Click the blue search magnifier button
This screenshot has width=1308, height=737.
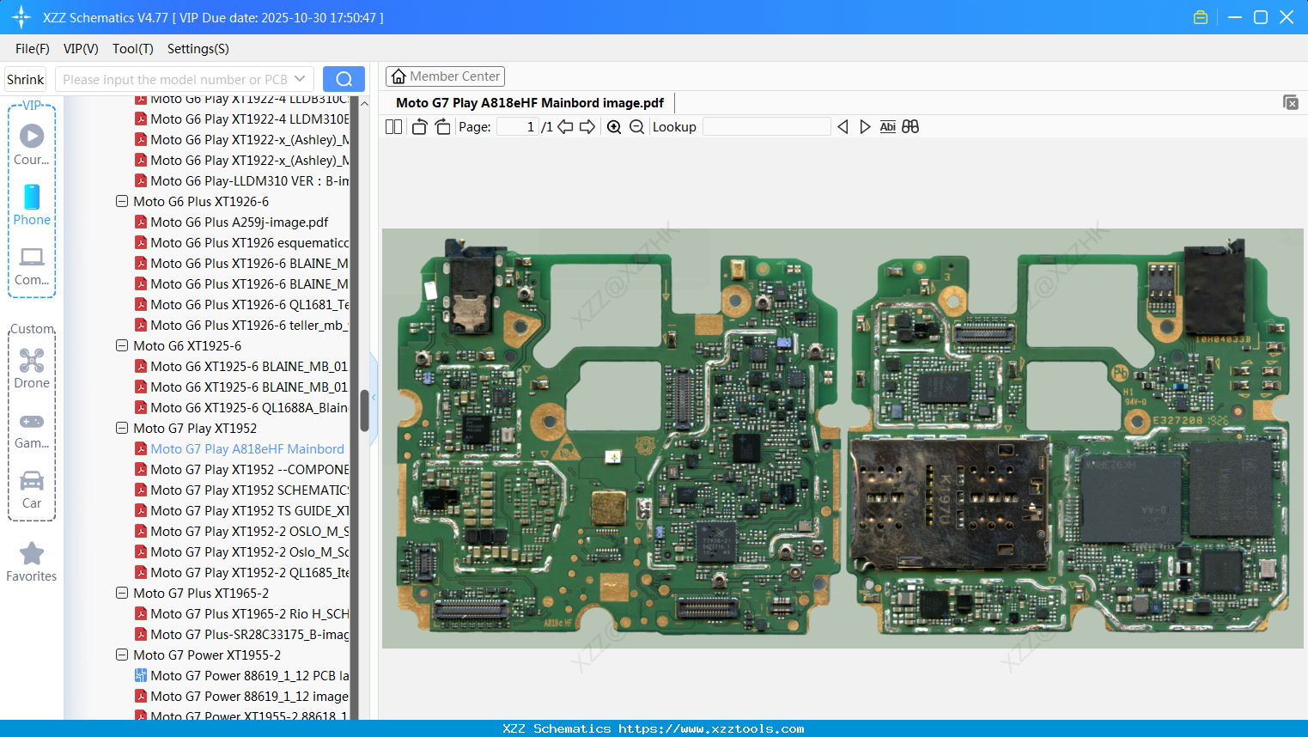(x=344, y=78)
